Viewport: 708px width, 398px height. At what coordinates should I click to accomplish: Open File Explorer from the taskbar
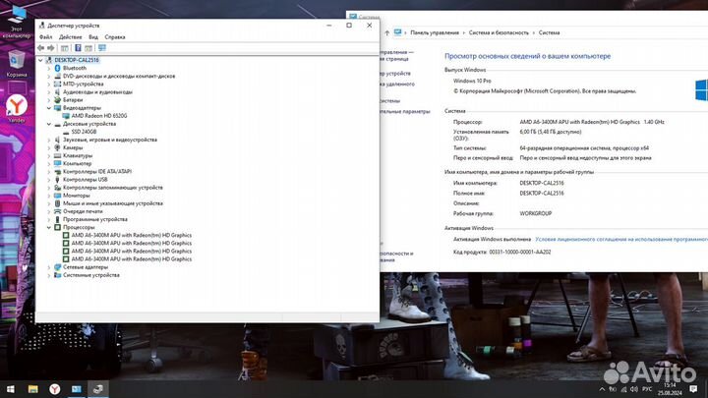(x=33, y=389)
